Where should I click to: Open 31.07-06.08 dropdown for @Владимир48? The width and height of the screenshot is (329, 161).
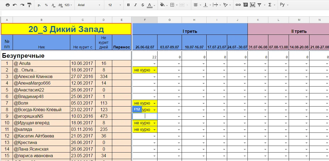pyautogui.click(x=265, y=96)
